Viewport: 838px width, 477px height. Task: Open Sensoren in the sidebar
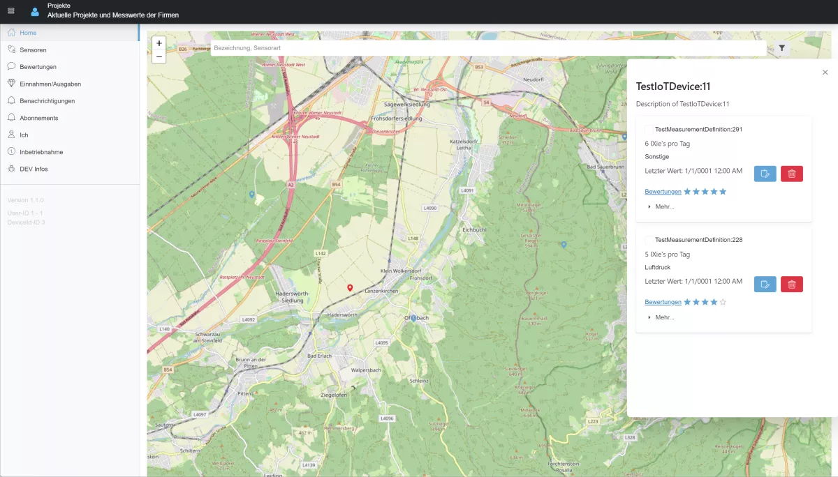pos(33,50)
